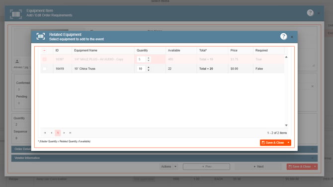Image resolution: width=333 pixels, height=187 pixels.
Task: Open Save & Close dropdown in Equipment Item window
Action: click(315, 167)
